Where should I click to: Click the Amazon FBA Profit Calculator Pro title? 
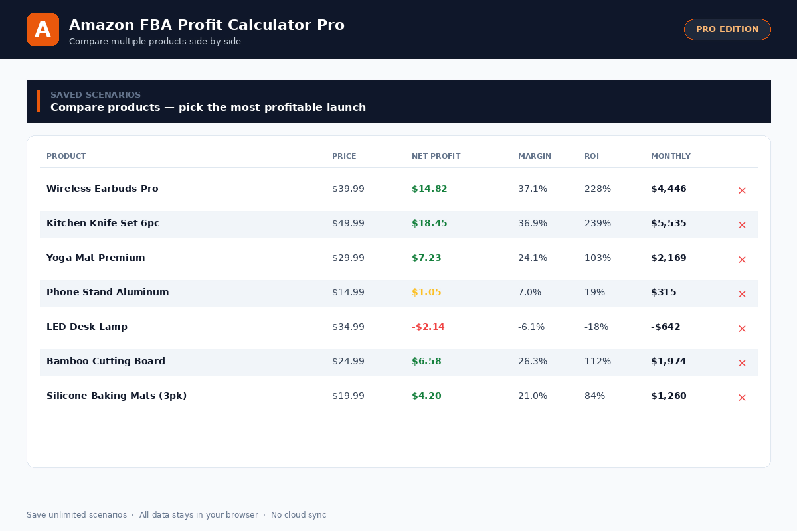pyautogui.click(x=207, y=25)
